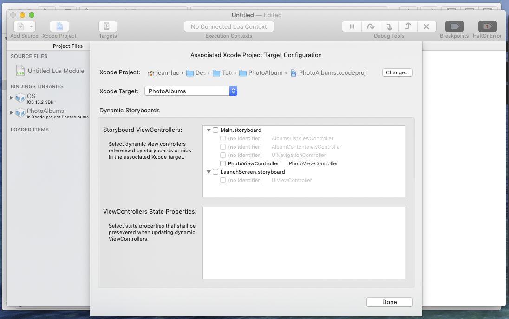Open the Xcode Target PhotoAlbums dropdown
Screen dimensions: 509x319
point(191,91)
